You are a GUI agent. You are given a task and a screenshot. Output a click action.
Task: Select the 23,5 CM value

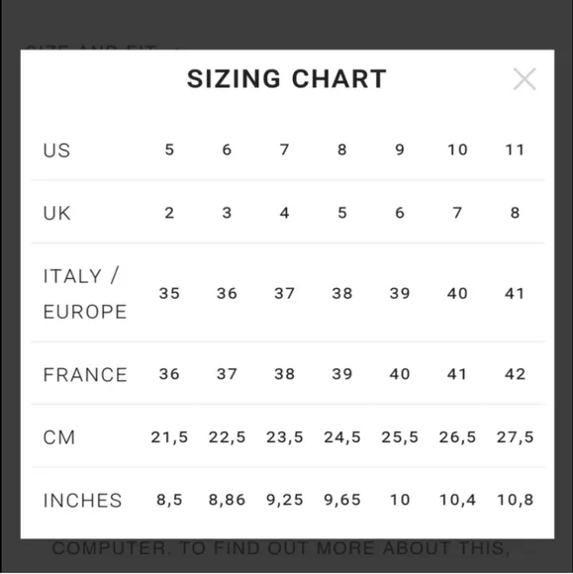click(x=284, y=437)
